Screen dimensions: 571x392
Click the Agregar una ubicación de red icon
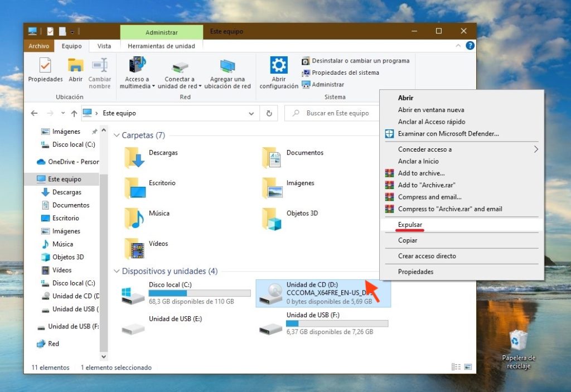pos(228,67)
